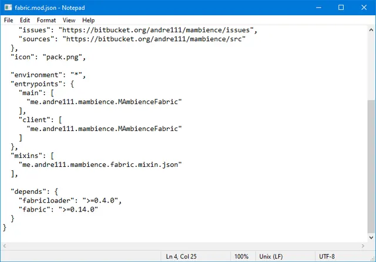The image size is (376, 262).
Task: Click the "client": [ line
Action: (x=41, y=120)
